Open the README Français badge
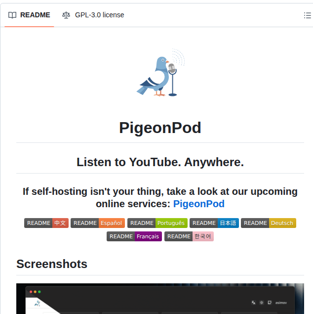Screen dimensions: 313x314 (134, 236)
